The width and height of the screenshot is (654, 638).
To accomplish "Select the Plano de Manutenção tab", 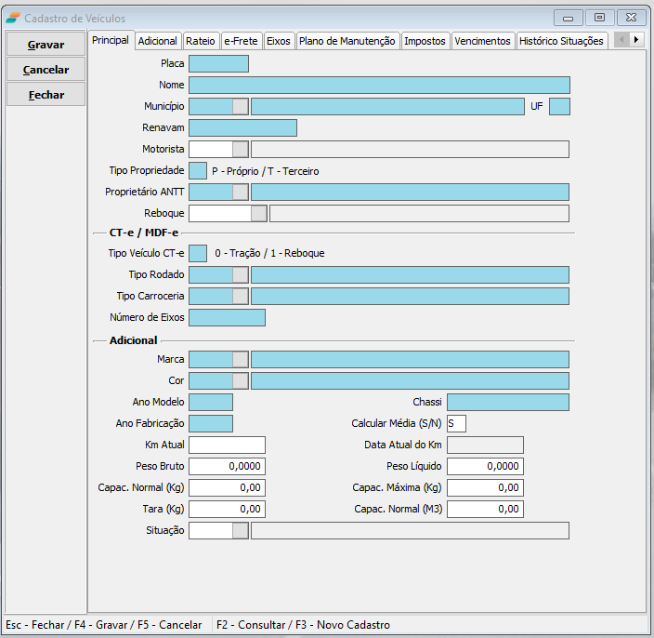I will [x=347, y=41].
